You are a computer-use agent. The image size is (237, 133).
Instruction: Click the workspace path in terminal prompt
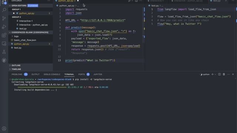click(54, 79)
